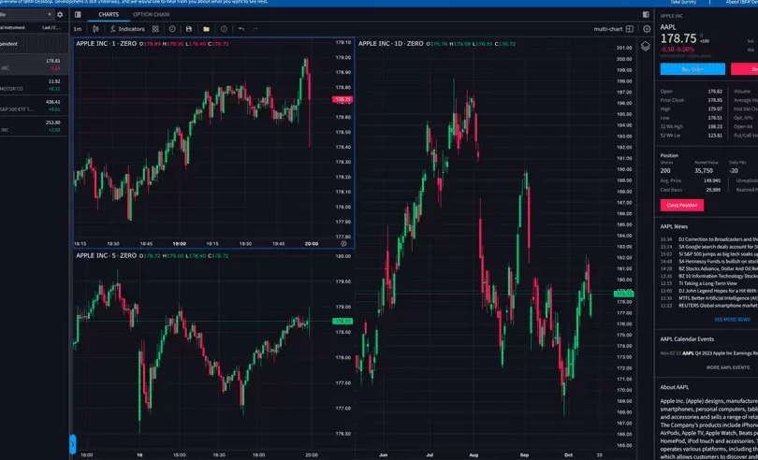Screen dimensions: 758x460
Task: Select the candlestick chart type icon
Action: click(95, 29)
